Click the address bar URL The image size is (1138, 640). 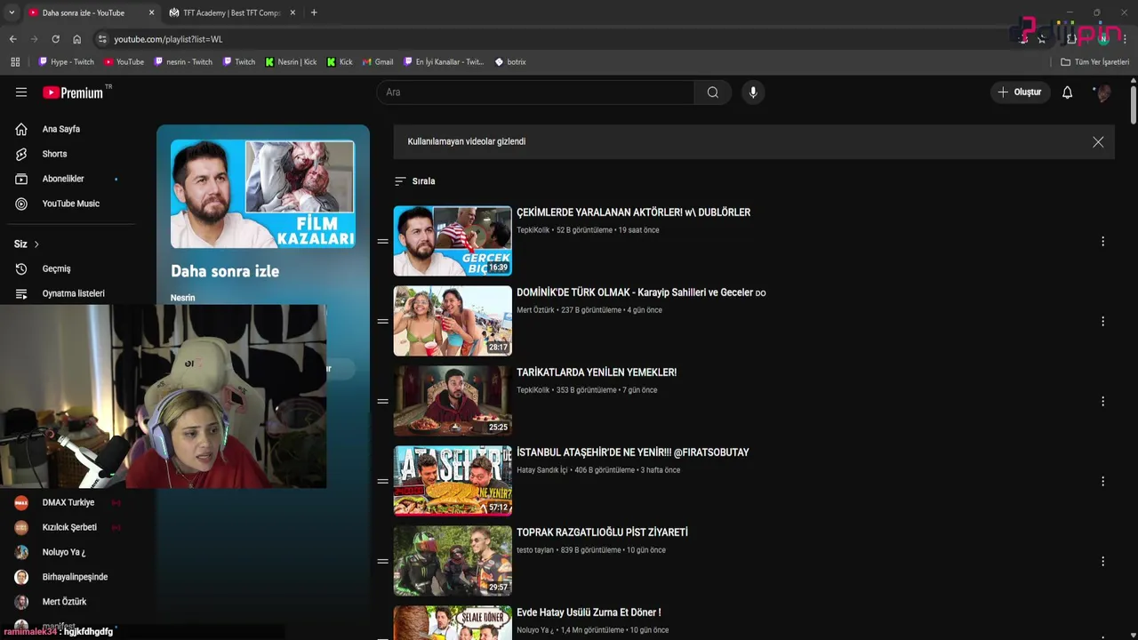pyautogui.click(x=168, y=39)
